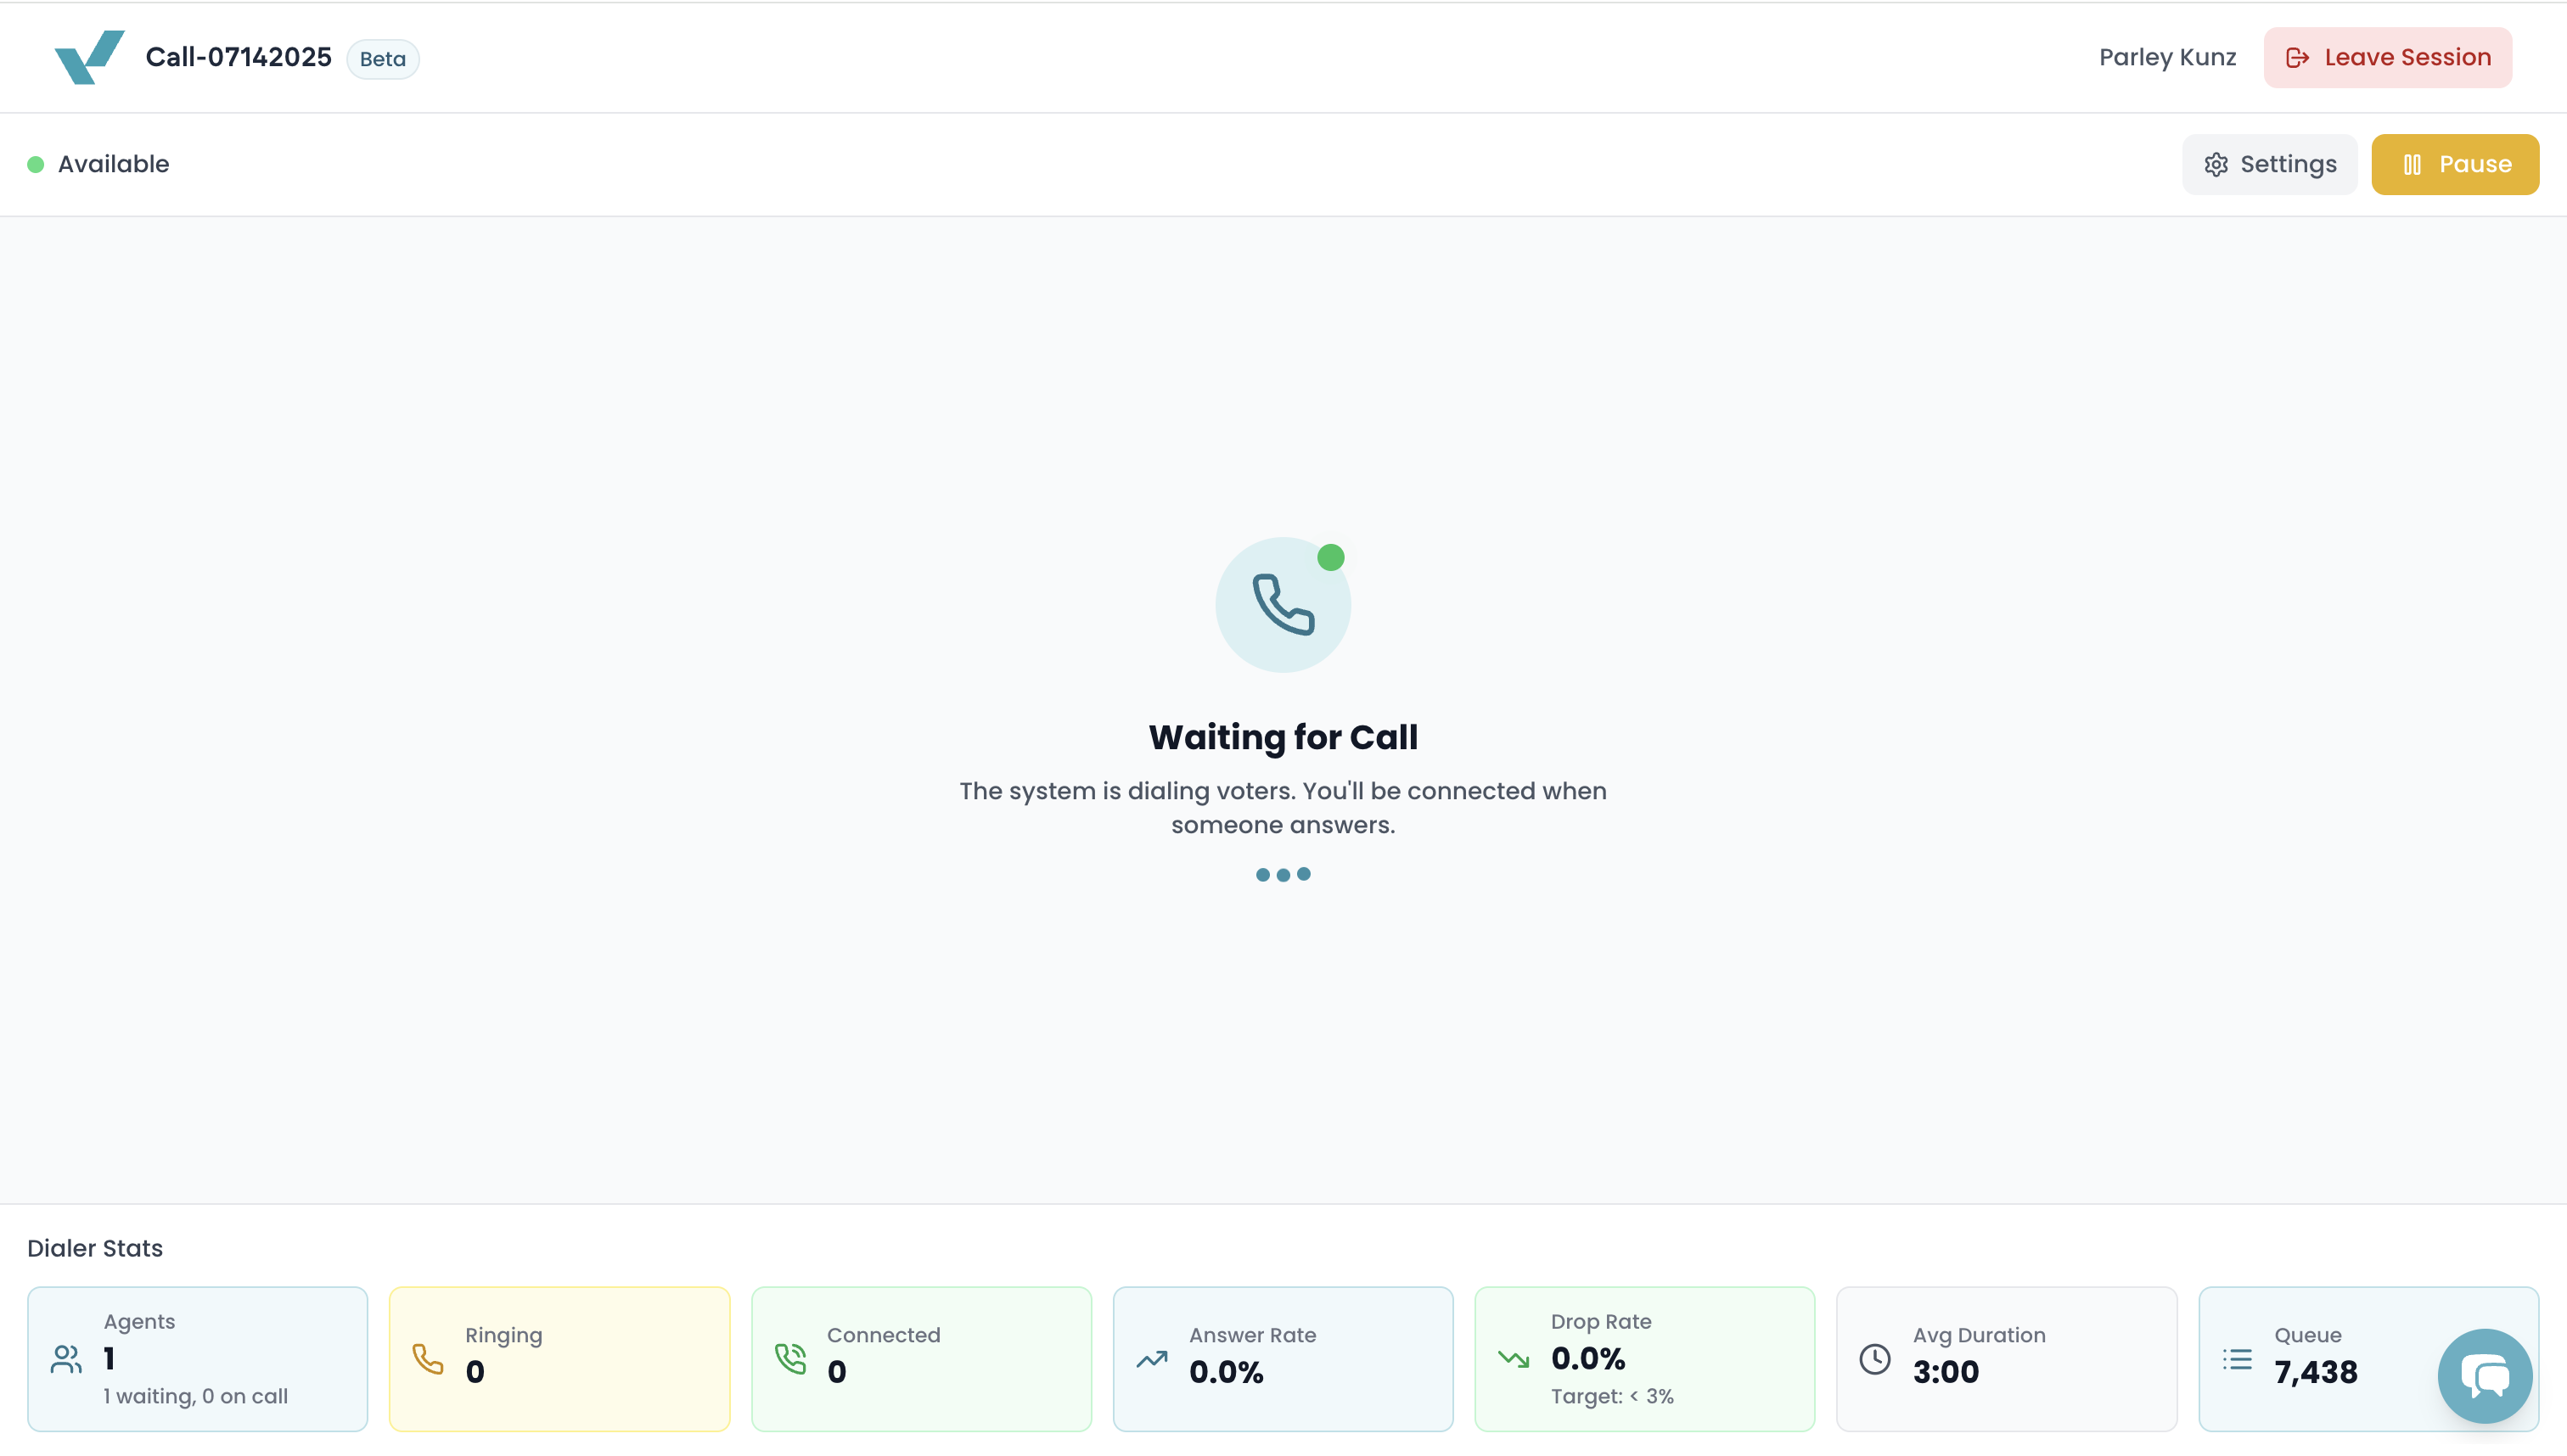Click the Call-07142025 session title
Screen dimensions: 2567x1456
point(238,57)
